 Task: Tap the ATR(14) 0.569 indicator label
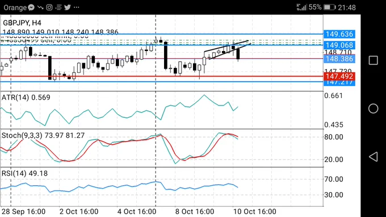tap(26, 97)
